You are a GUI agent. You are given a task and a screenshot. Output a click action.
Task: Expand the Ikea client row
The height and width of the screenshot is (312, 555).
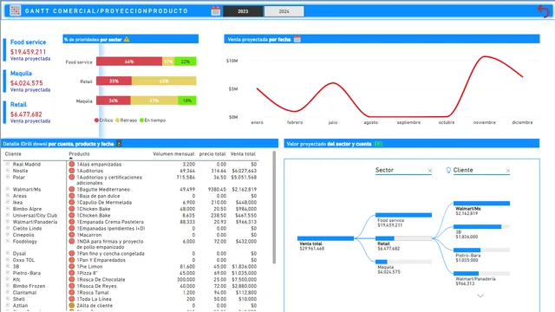8,202
